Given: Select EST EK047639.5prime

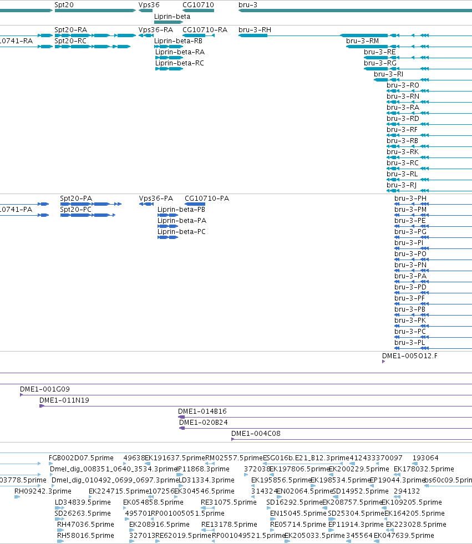Looking at the screenshot, I should point(404,536).
